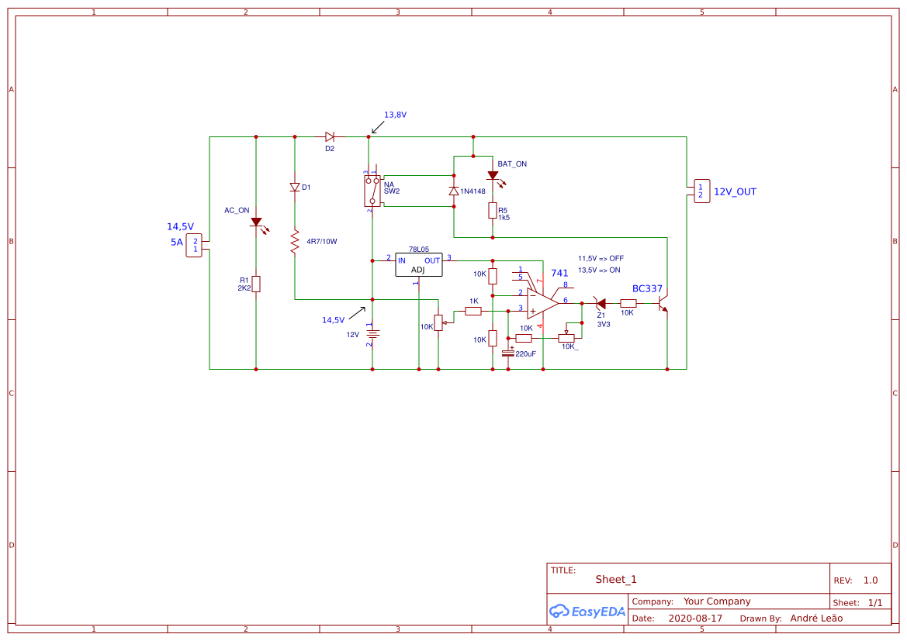Viewport: 907px width, 641px height.
Task: Click the 12V battery symbol
Action: coord(372,333)
